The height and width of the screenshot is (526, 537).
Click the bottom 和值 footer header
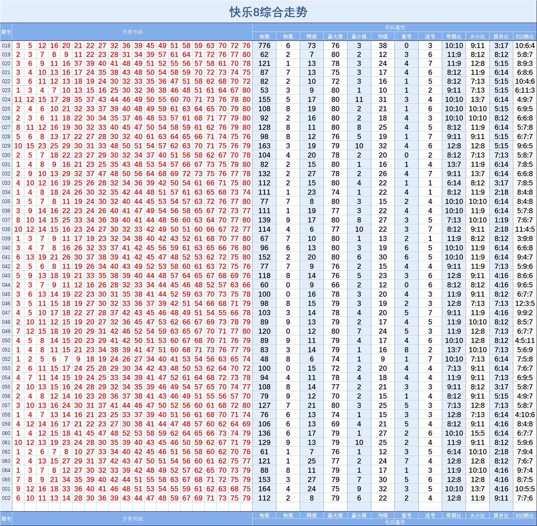click(264, 515)
